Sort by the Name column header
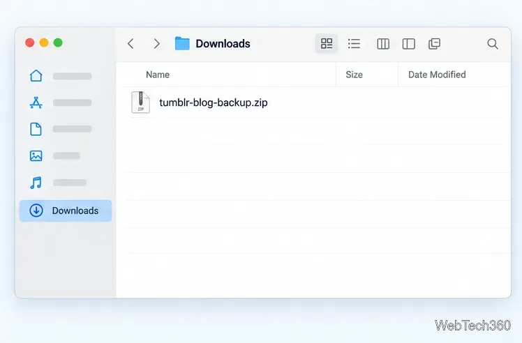522x343 pixels. pos(158,75)
